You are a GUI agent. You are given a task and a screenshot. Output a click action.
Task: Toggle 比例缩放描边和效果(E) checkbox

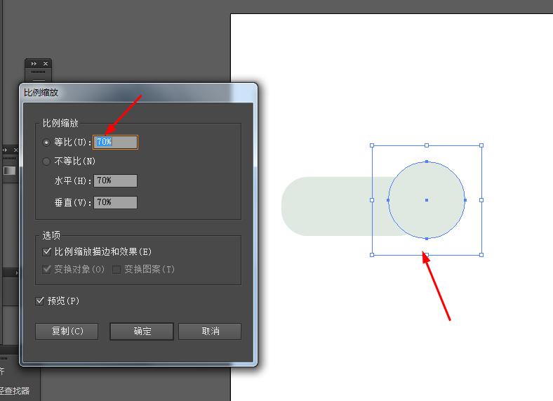pyautogui.click(x=46, y=251)
